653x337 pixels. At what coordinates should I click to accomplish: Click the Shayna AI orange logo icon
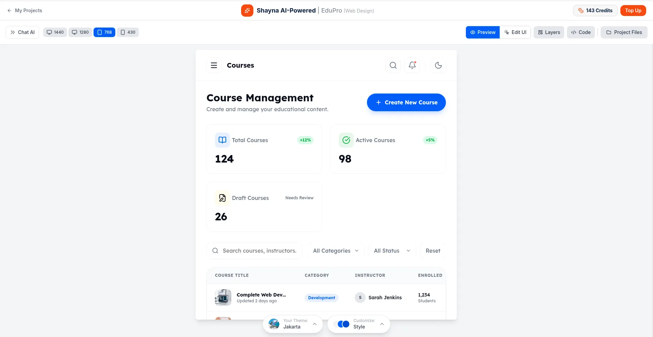tap(247, 11)
